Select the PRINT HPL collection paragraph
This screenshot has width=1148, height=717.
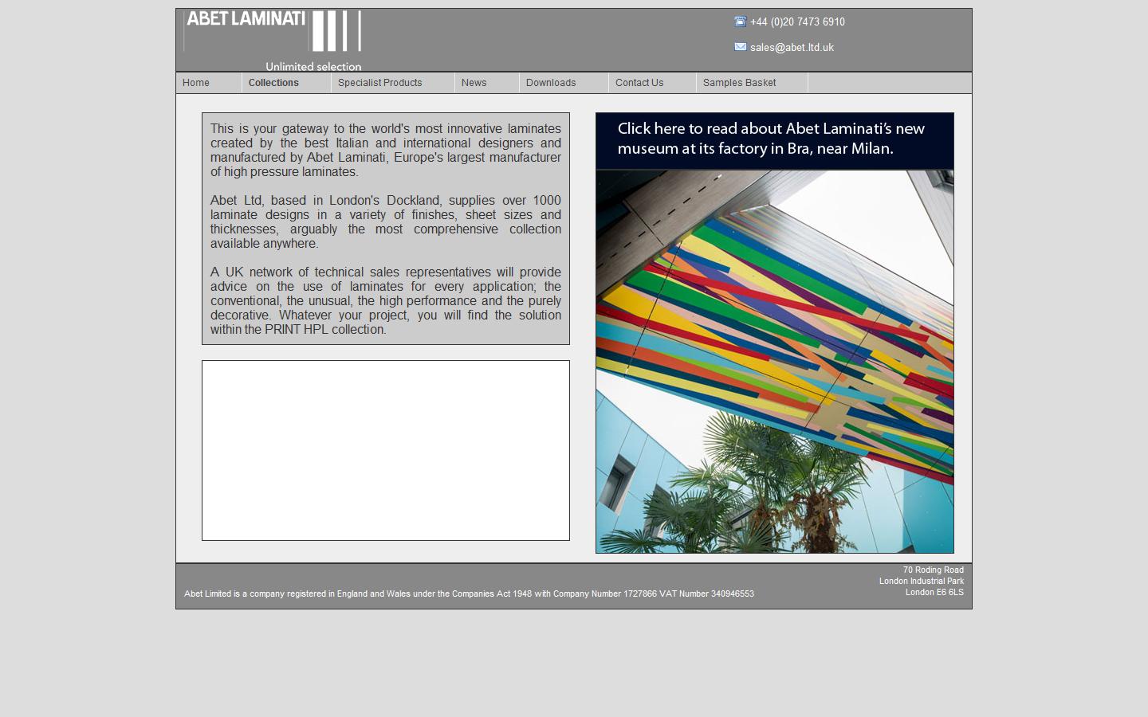[386, 300]
